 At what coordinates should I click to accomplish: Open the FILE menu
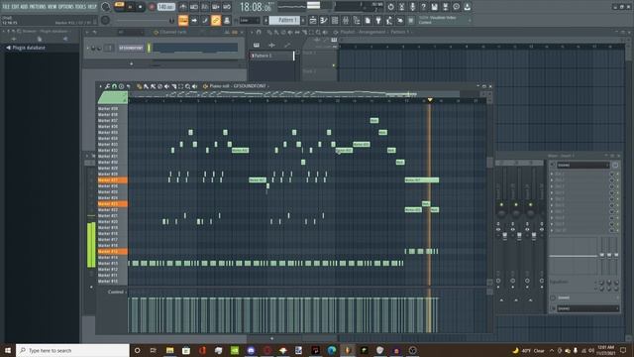(6, 7)
